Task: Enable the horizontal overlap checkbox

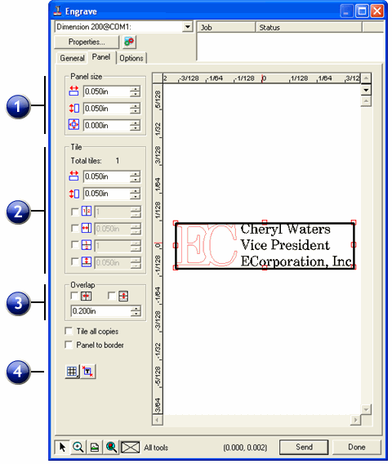Action: tap(74, 296)
